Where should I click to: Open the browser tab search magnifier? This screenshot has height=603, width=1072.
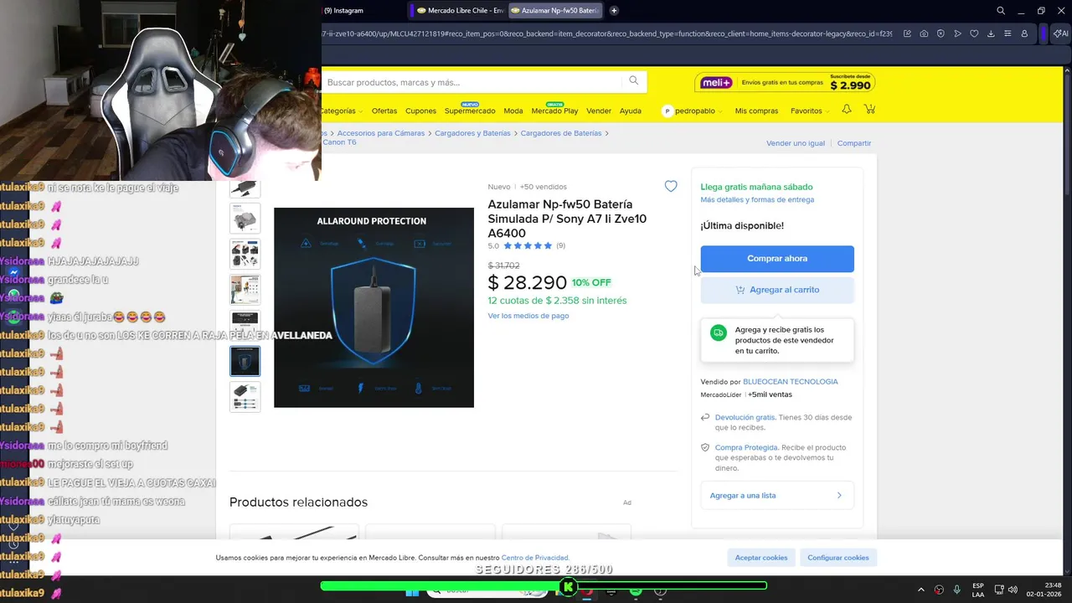tap(1001, 11)
